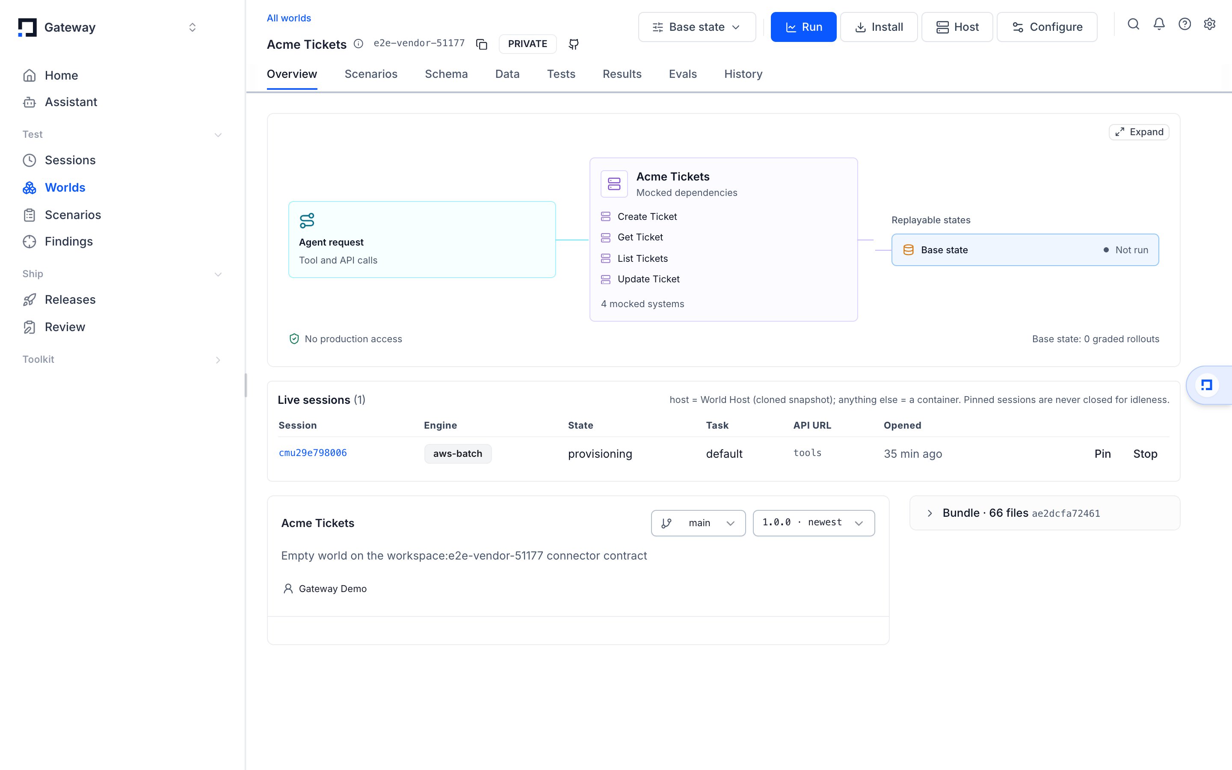
Task: Switch to the Scenarios tab
Action: [x=370, y=74]
